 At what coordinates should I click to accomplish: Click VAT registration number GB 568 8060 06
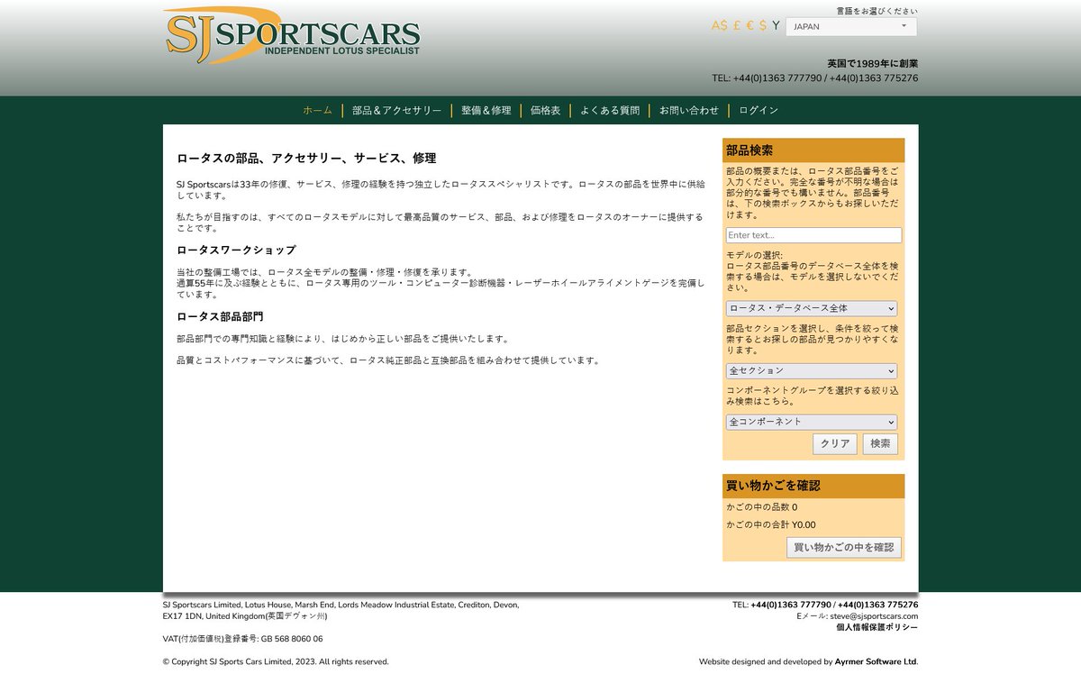tap(242, 639)
